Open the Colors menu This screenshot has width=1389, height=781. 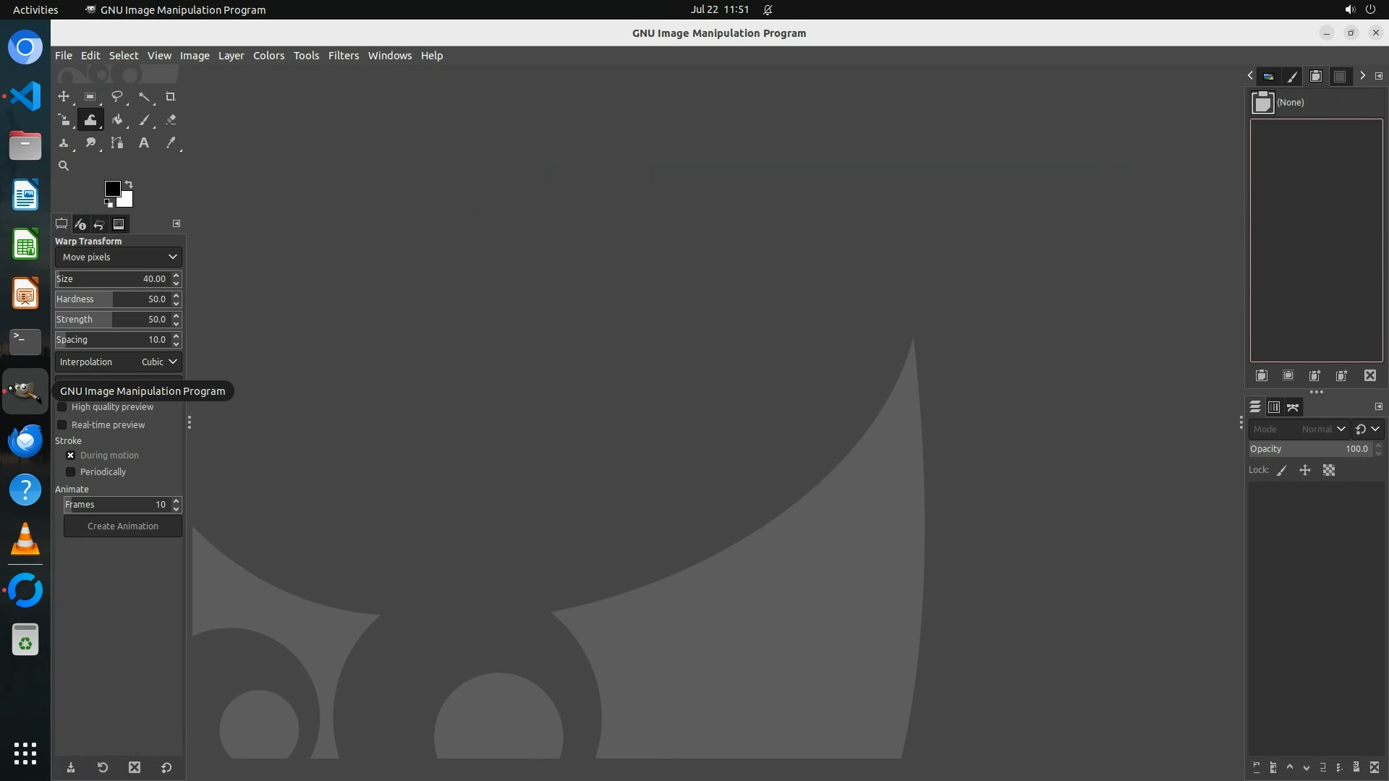tap(268, 56)
